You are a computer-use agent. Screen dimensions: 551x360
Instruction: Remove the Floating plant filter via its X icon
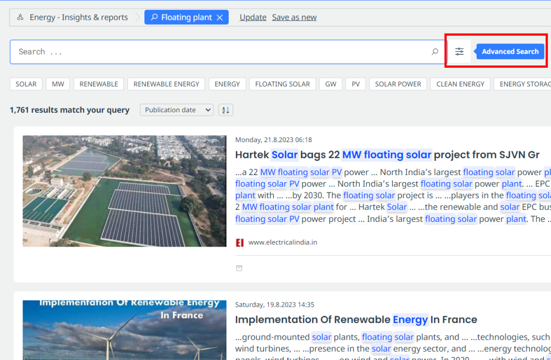(x=220, y=17)
